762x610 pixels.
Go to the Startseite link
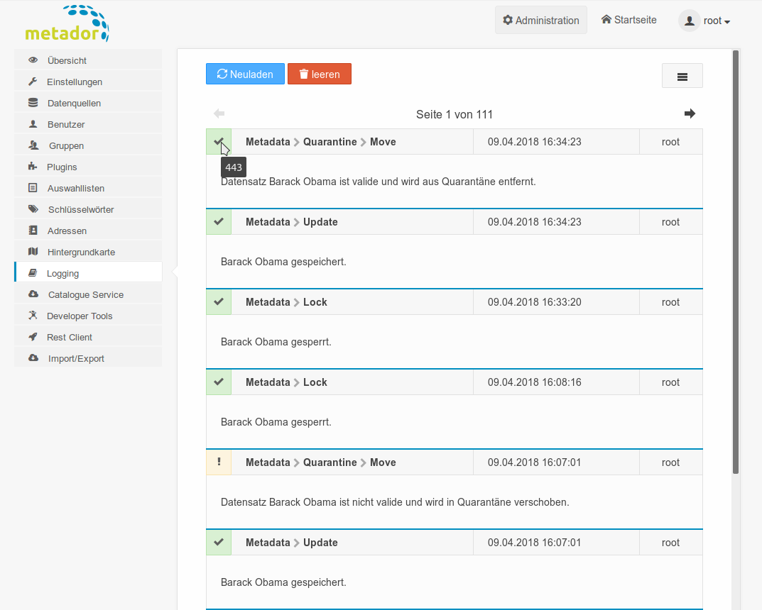(628, 19)
